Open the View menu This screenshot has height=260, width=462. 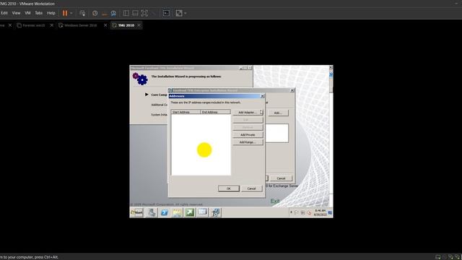point(16,13)
